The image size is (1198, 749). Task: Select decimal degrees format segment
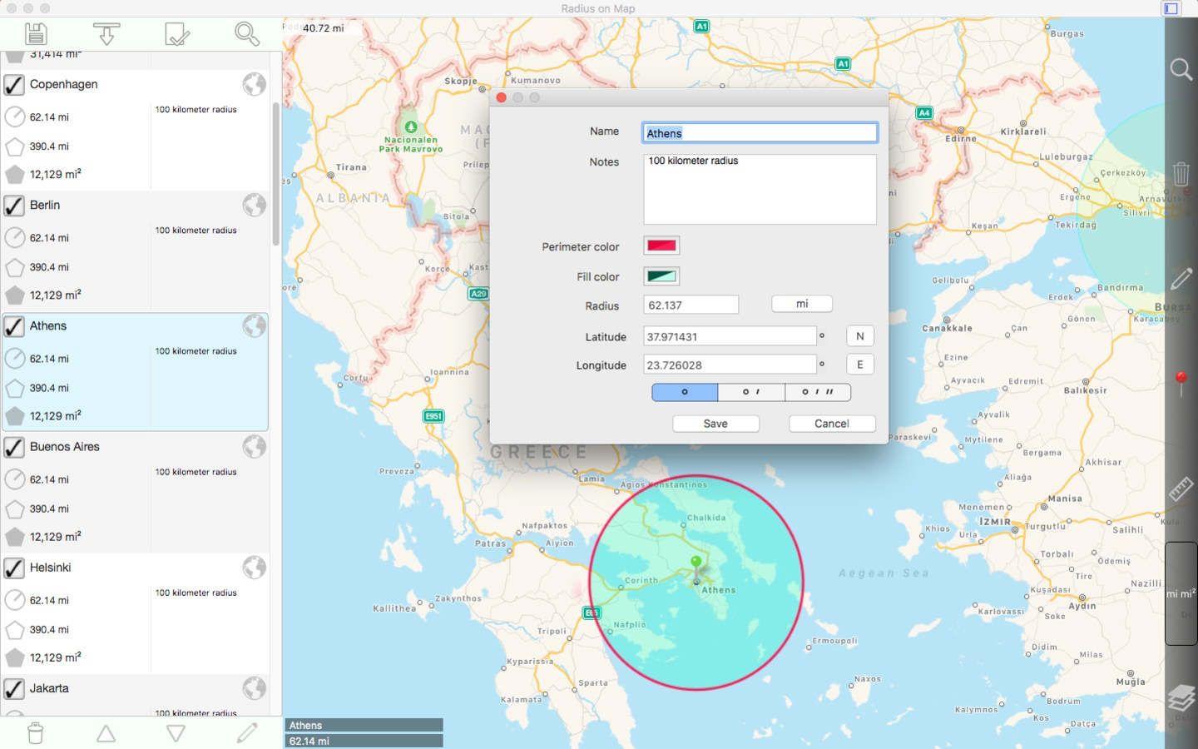coord(685,392)
